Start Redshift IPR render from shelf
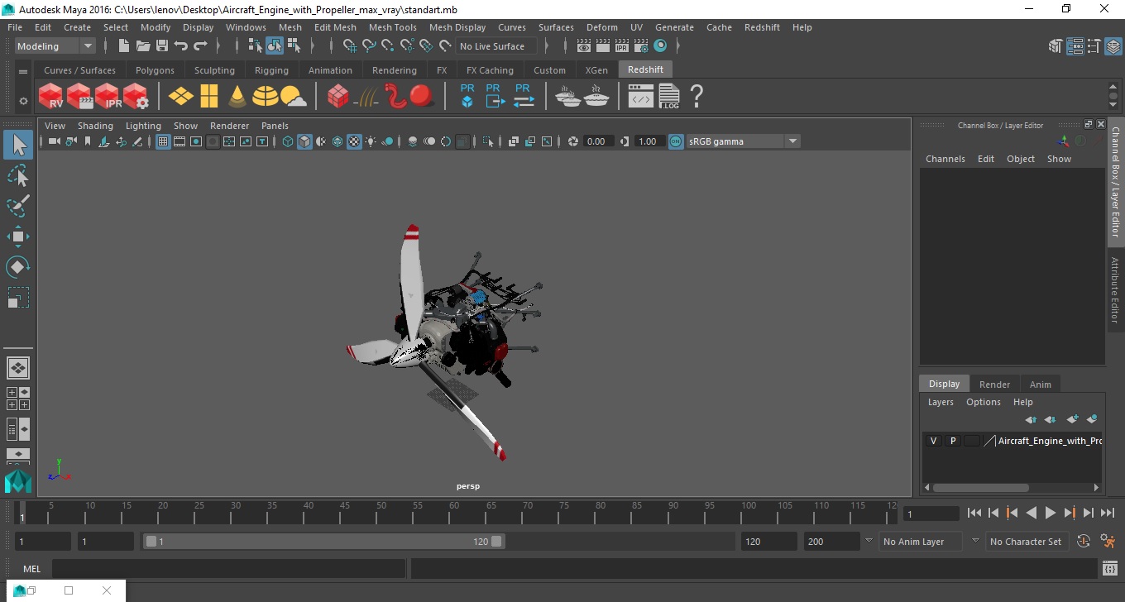Image resolution: width=1125 pixels, height=602 pixels. click(108, 97)
